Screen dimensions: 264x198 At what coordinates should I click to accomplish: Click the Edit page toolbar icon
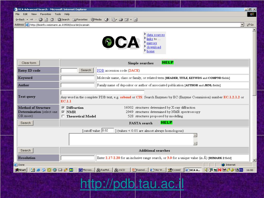(x=126, y=20)
